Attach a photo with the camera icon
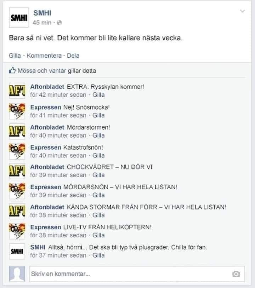The height and width of the screenshot is (288, 255). tap(236, 274)
